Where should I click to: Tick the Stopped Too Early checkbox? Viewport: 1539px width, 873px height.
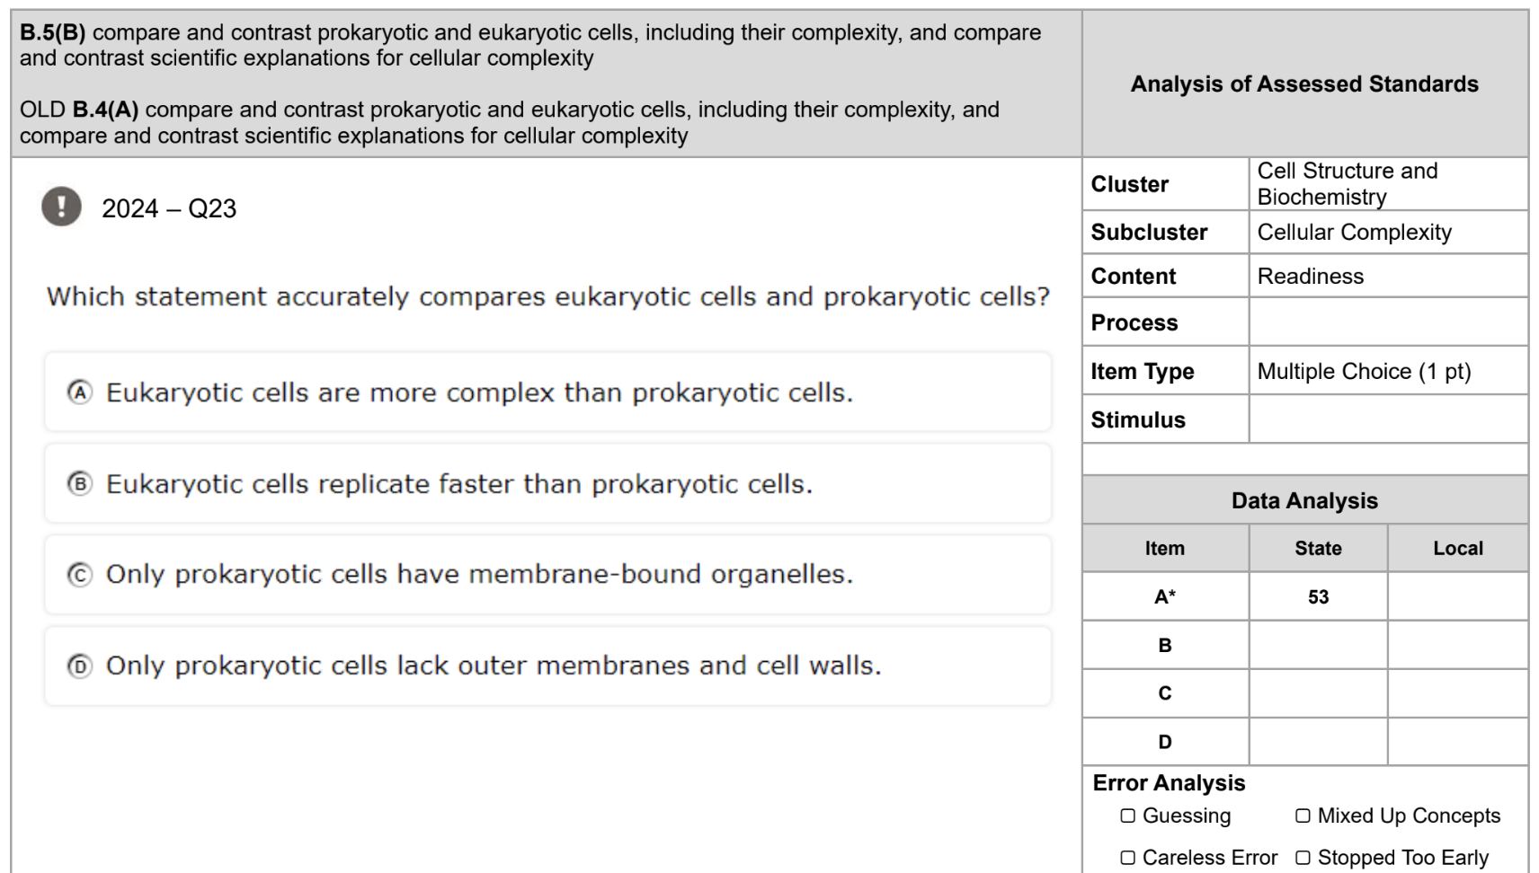click(x=1303, y=858)
